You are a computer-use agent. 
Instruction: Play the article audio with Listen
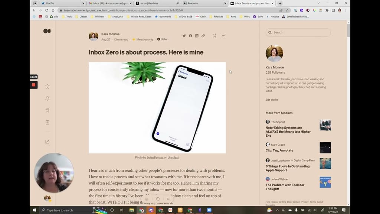[163, 39]
